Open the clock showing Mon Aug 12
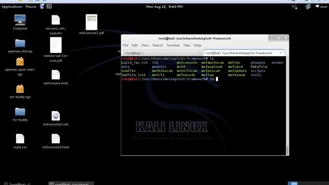 click(164, 7)
